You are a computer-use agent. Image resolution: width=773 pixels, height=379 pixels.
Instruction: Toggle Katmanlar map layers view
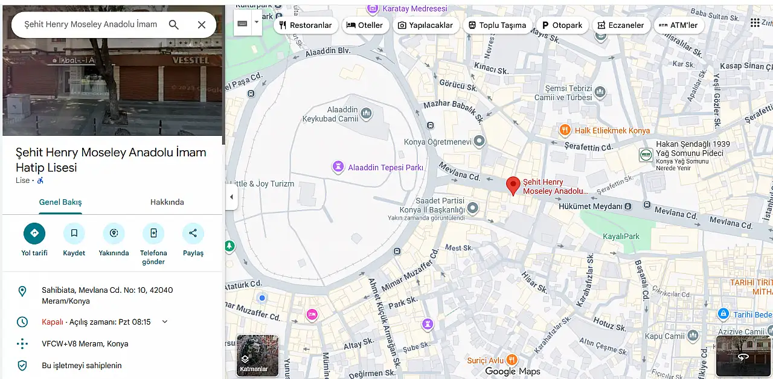point(257,355)
